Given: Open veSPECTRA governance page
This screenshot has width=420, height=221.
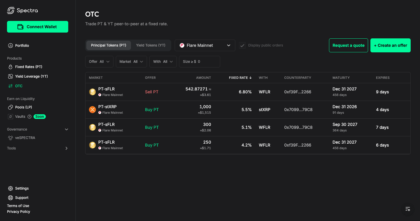Looking at the screenshot, I should click(25, 138).
